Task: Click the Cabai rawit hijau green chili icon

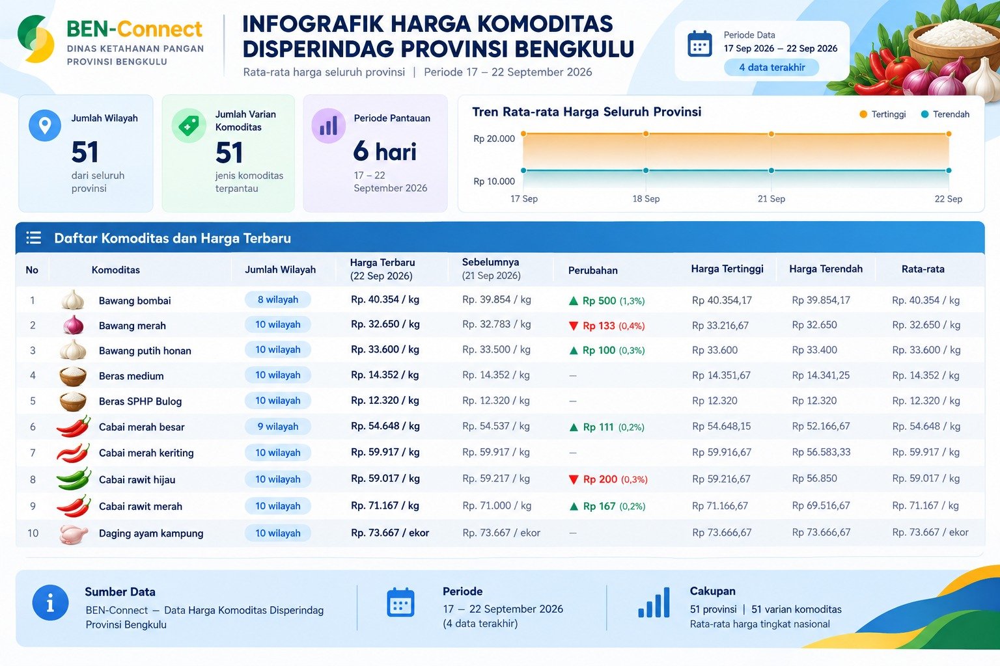Action: point(74,479)
